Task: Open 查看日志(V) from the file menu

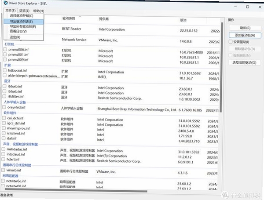Action: pyautogui.click(x=18, y=31)
